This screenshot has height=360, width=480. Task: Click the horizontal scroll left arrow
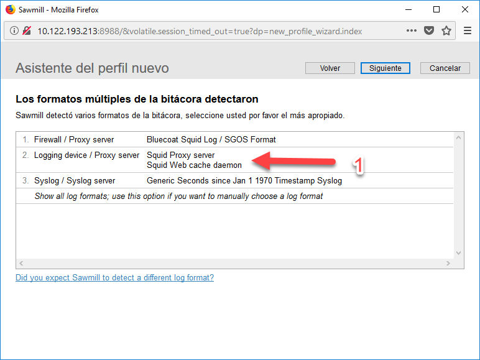tap(21, 263)
